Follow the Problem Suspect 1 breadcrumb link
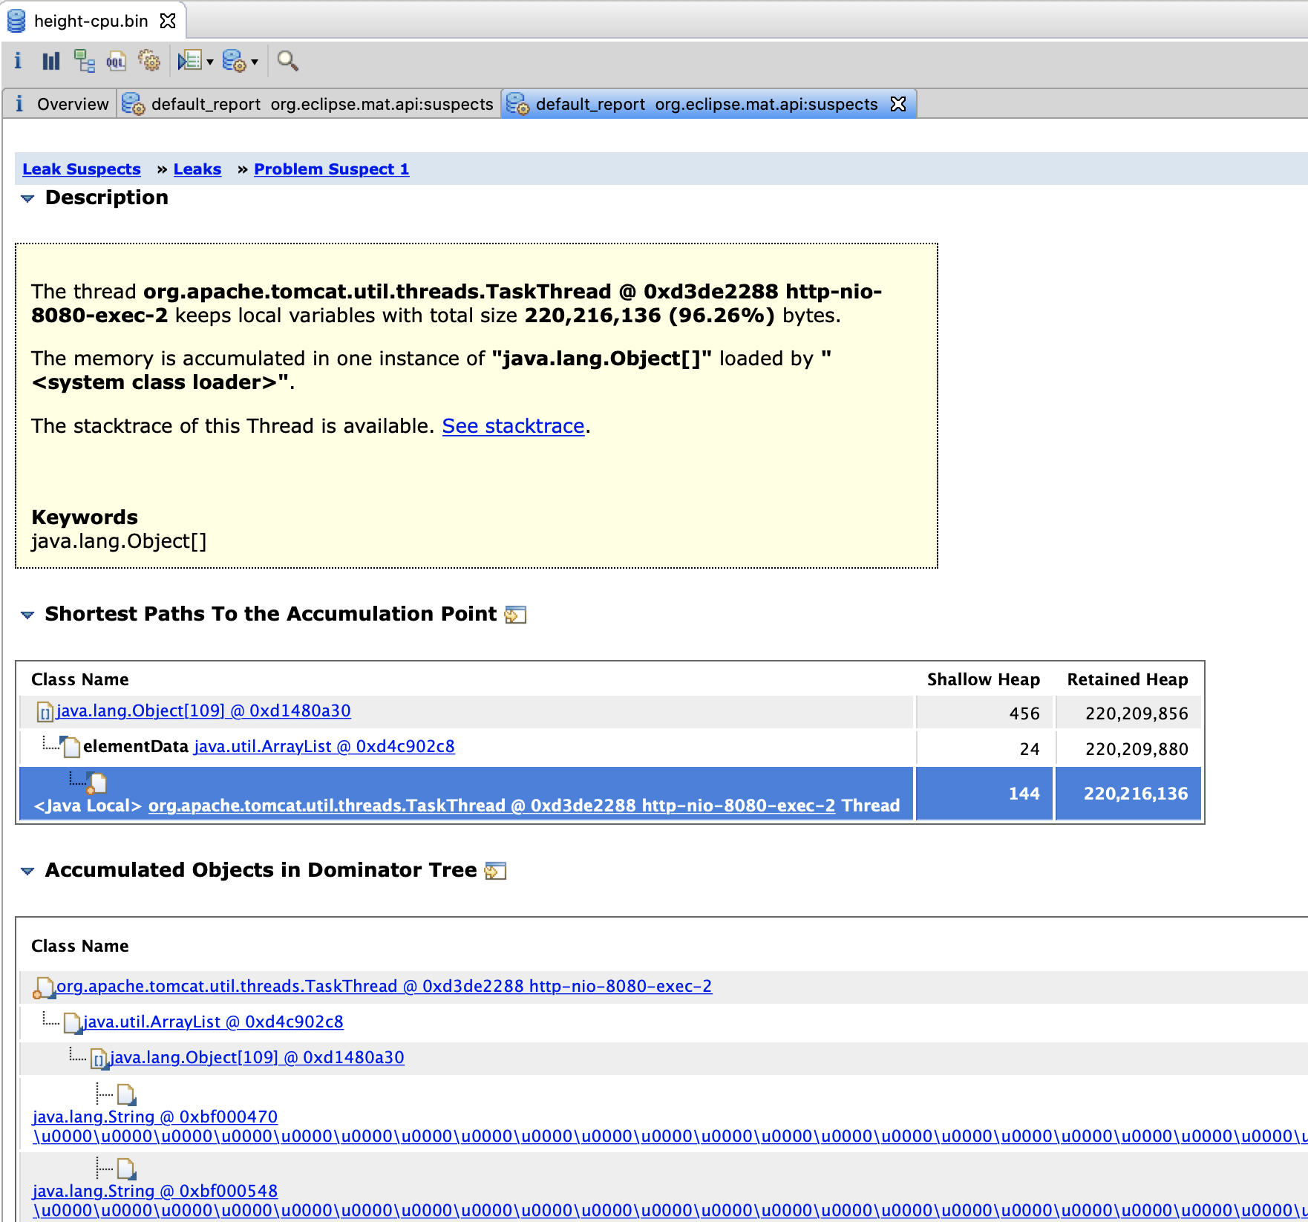This screenshot has width=1308, height=1222. pyautogui.click(x=332, y=169)
